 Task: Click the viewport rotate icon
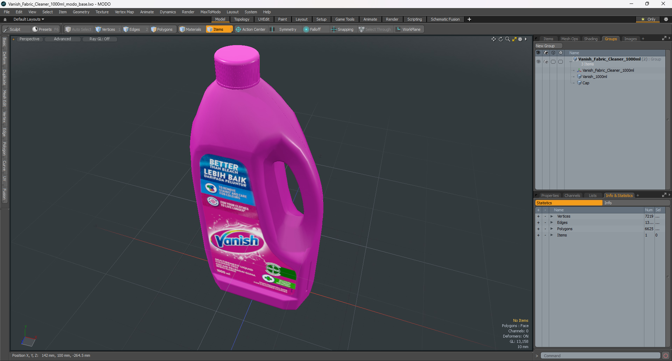500,39
